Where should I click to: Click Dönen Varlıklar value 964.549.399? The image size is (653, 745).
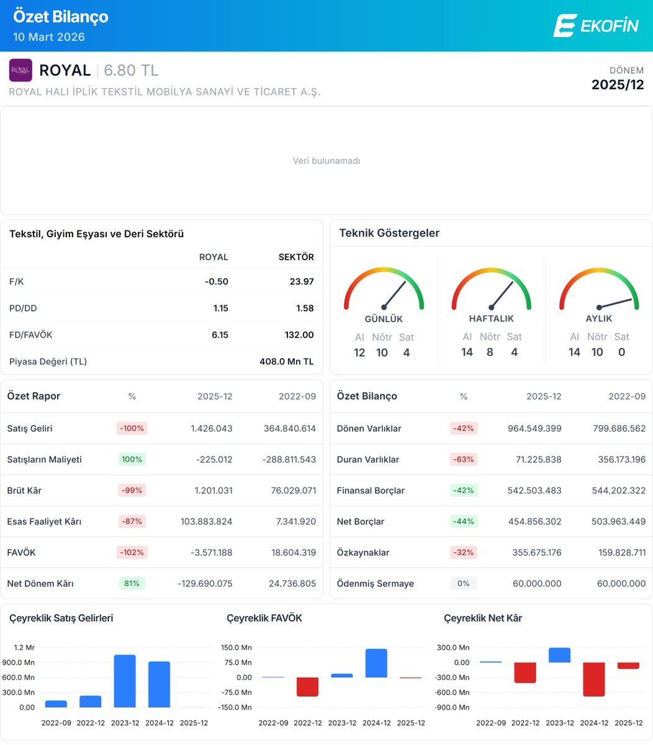coord(535,428)
